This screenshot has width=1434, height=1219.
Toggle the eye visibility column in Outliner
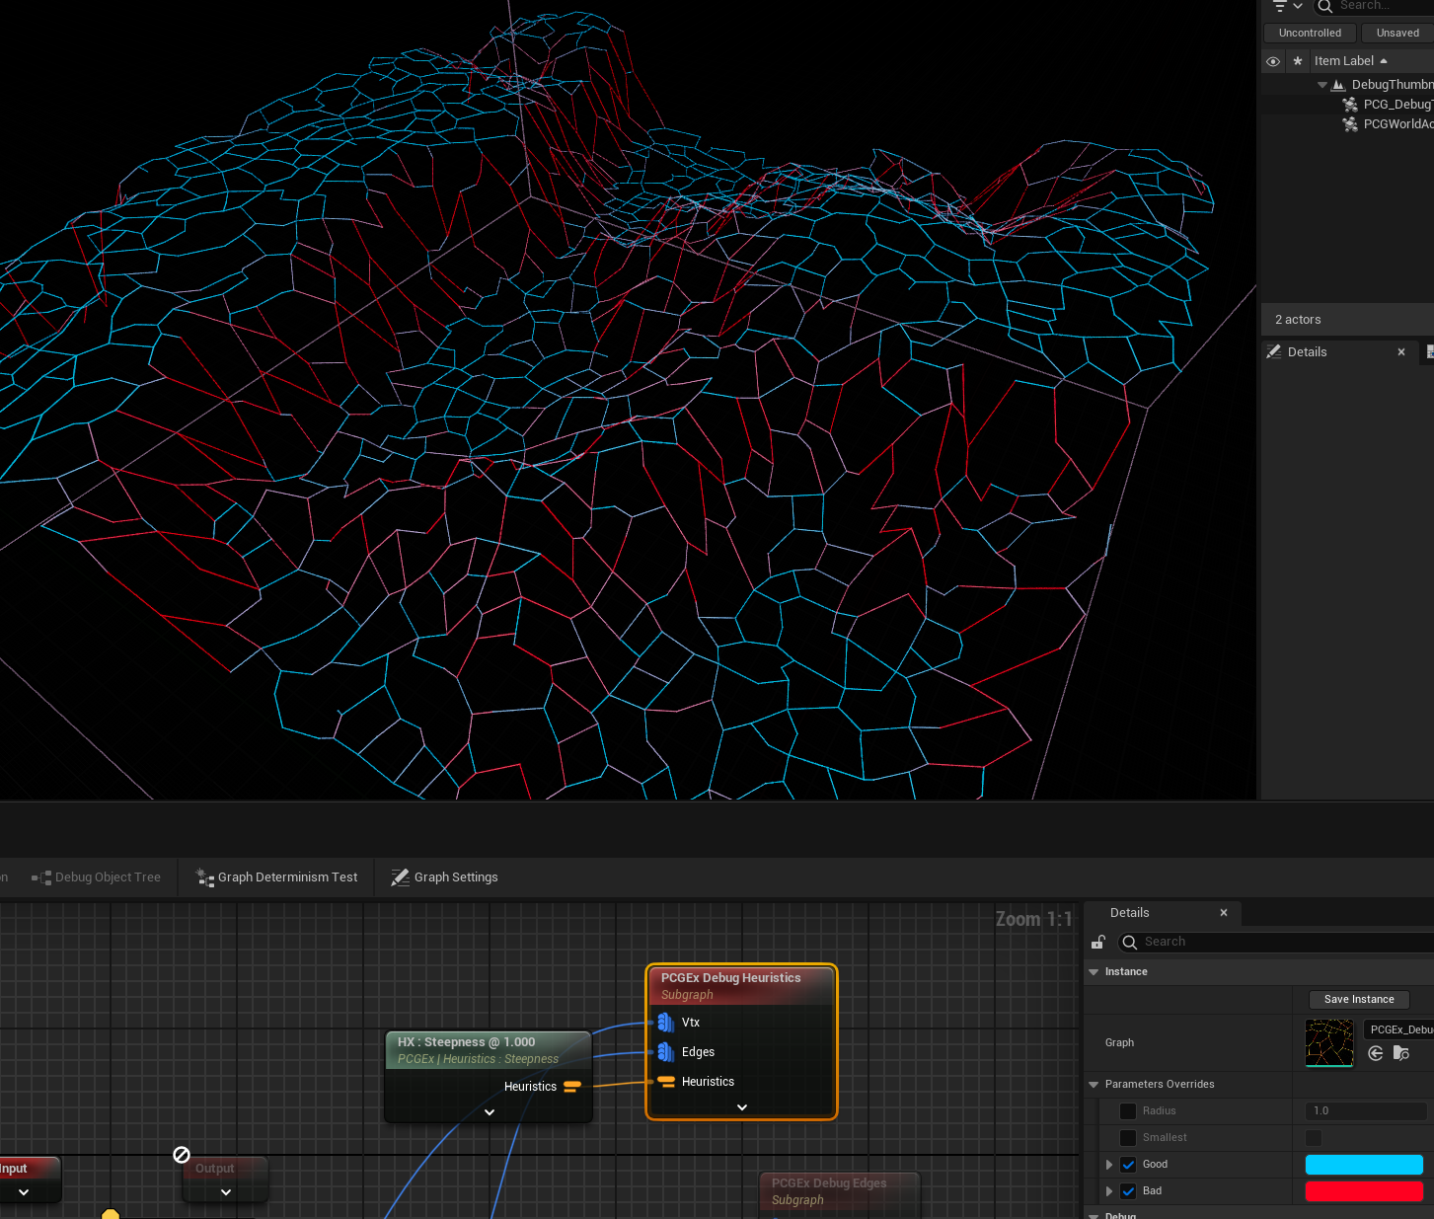click(x=1273, y=61)
